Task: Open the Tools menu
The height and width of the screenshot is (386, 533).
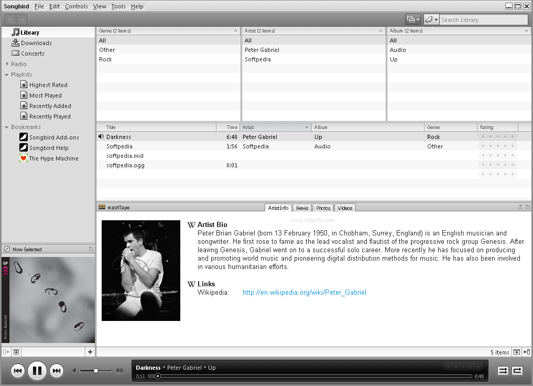Action: point(118,6)
